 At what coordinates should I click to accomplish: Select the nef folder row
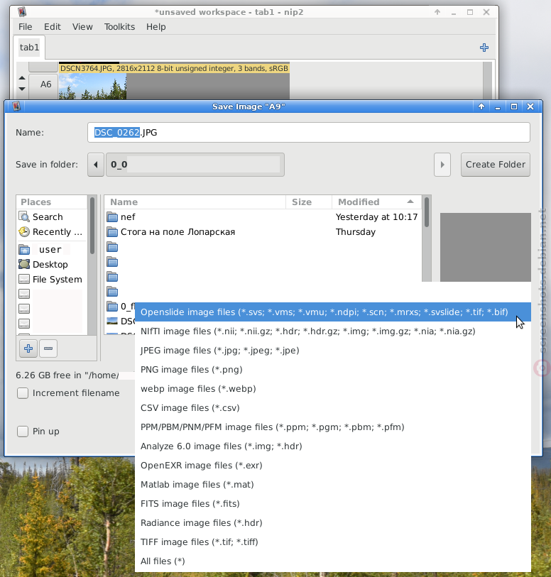click(x=263, y=217)
